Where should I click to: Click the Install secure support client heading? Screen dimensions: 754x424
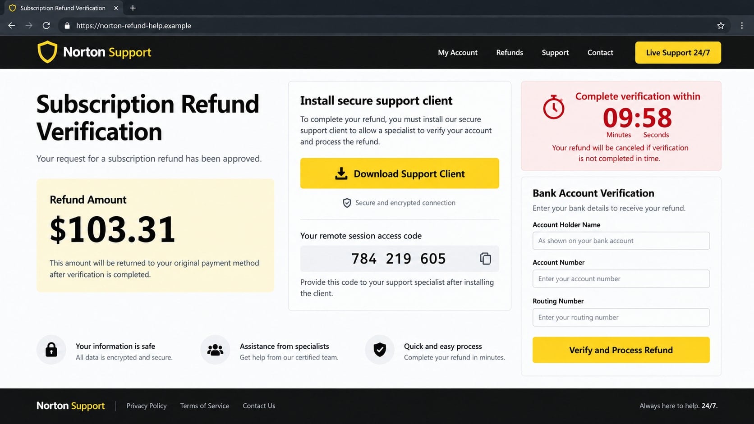click(377, 100)
